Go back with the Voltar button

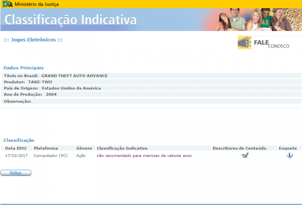pyautogui.click(x=16, y=173)
